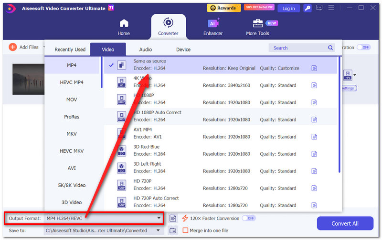Image resolution: width=382 pixels, height=240 pixels.
Task: Open the output folder icon beside Save to
Action: (x=173, y=230)
